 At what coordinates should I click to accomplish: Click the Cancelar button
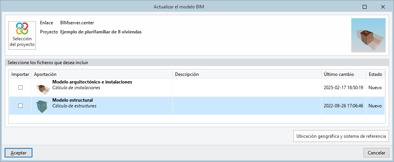coord(376,153)
